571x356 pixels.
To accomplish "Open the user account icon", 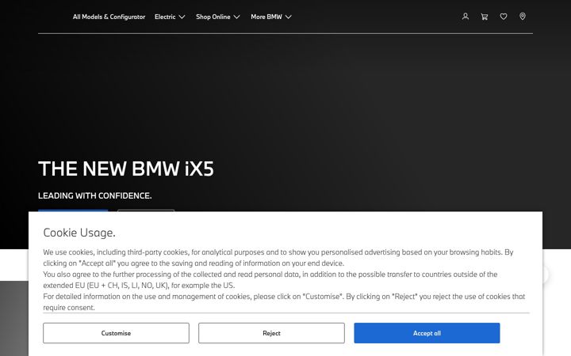I will [465, 17].
